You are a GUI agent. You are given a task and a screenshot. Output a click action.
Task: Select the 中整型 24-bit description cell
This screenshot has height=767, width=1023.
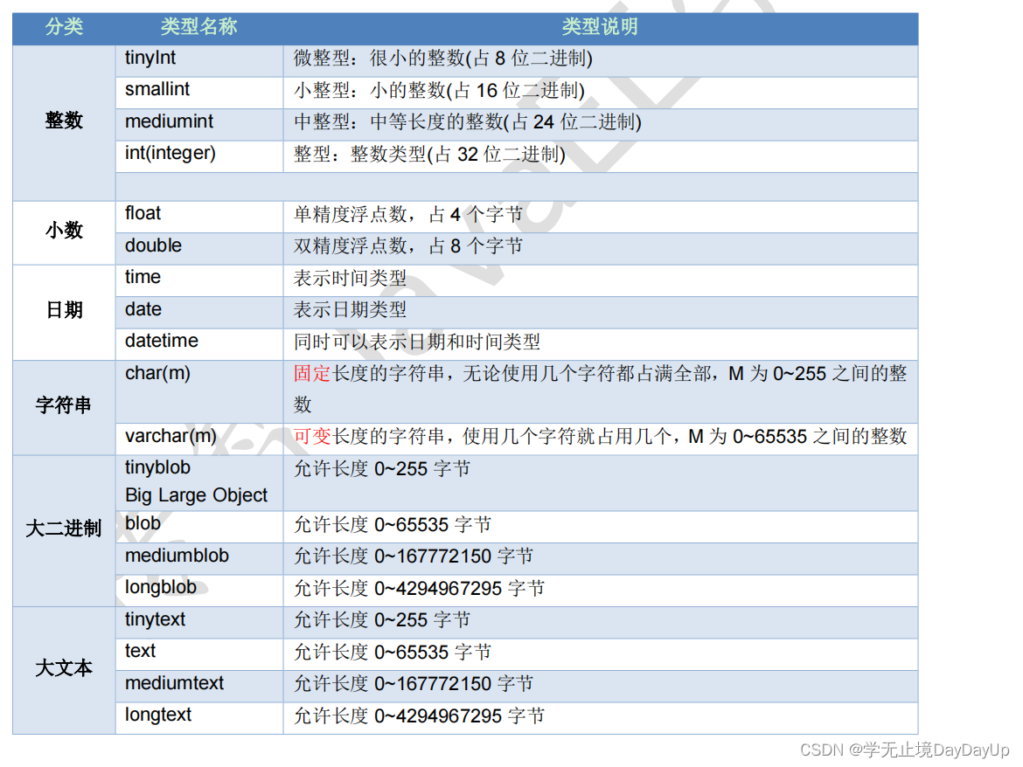600,124
